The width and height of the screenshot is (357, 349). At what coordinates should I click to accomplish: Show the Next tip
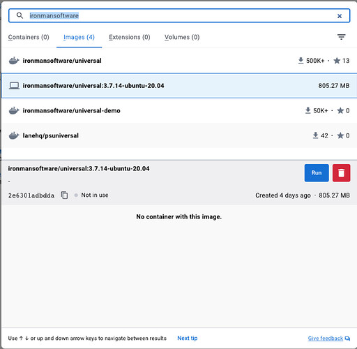188,338
